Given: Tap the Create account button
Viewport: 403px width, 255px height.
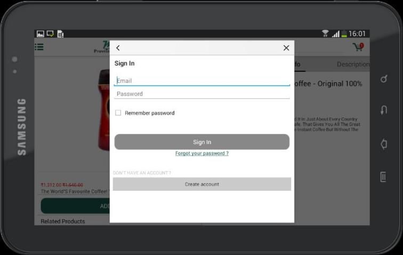Looking at the screenshot, I should 202,184.
